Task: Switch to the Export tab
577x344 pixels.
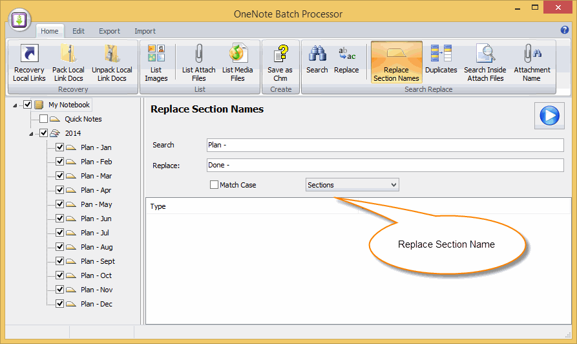Action: click(109, 31)
